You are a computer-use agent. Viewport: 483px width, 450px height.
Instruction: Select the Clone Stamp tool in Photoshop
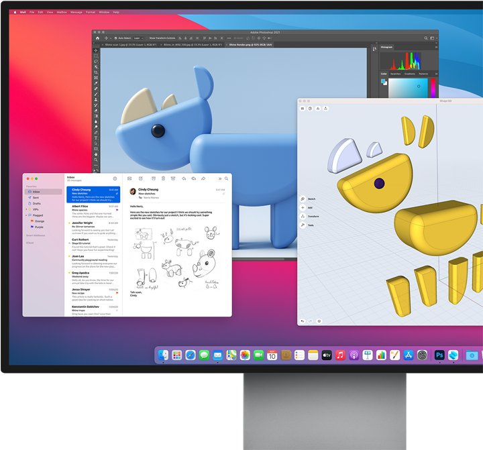point(96,99)
